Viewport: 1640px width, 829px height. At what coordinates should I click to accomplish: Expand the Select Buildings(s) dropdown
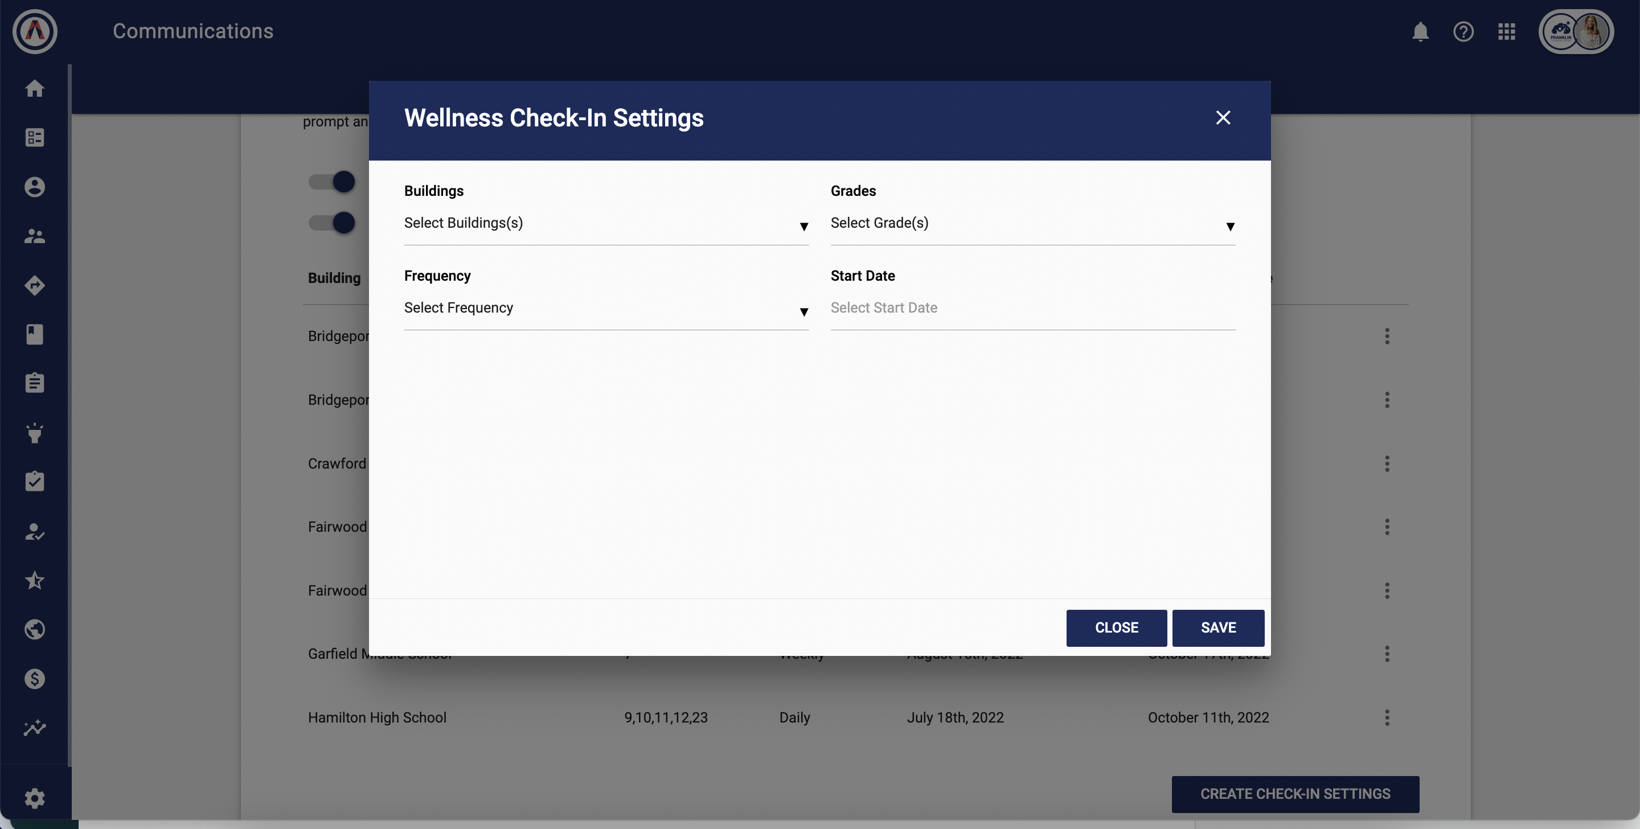click(x=605, y=224)
